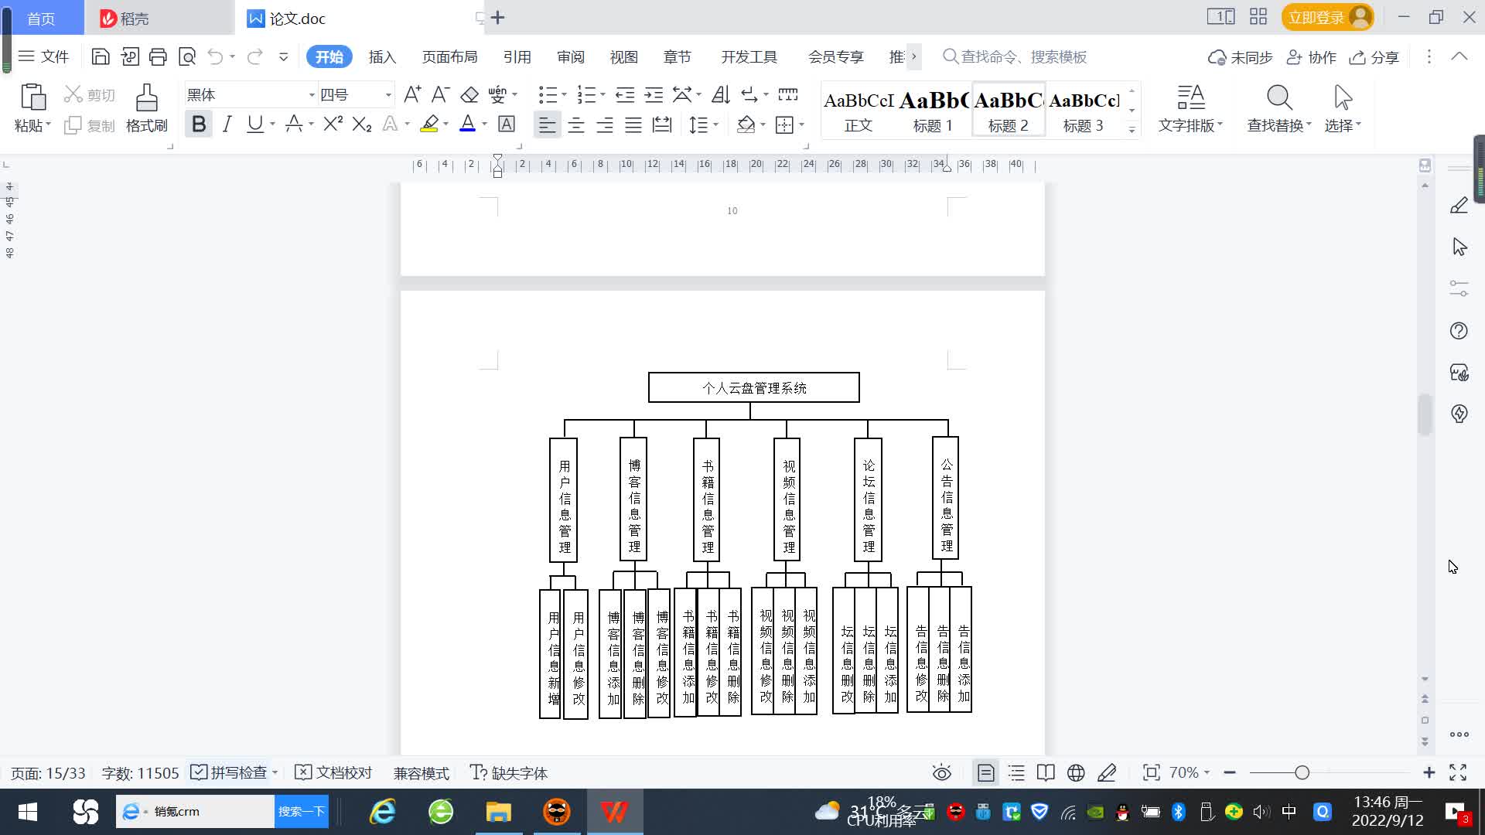Click the print icon in the quick toolbar

[158, 56]
